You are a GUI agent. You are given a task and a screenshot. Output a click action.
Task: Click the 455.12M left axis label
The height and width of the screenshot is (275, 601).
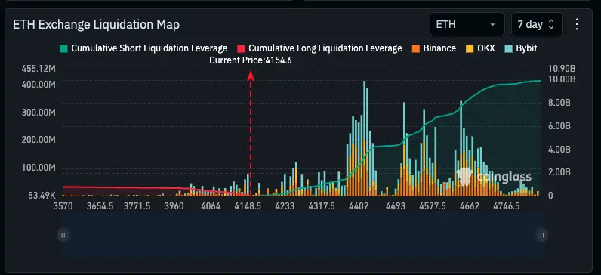tap(39, 69)
